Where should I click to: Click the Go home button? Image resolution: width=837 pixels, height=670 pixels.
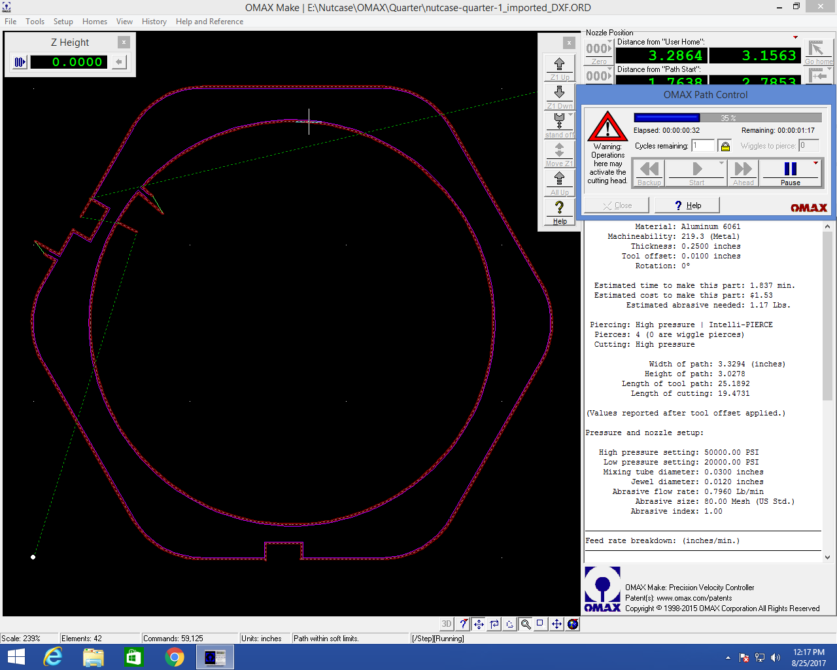tap(818, 52)
